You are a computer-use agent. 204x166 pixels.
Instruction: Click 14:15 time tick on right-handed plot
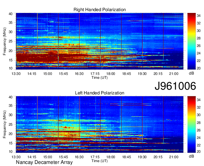[x=32, y=74]
